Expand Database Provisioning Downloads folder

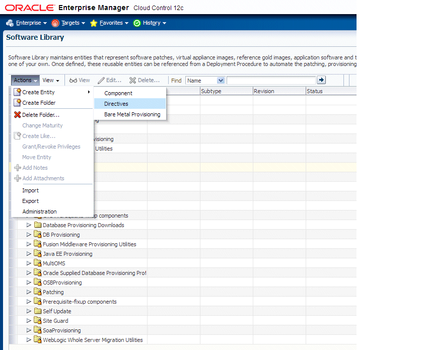29,225
